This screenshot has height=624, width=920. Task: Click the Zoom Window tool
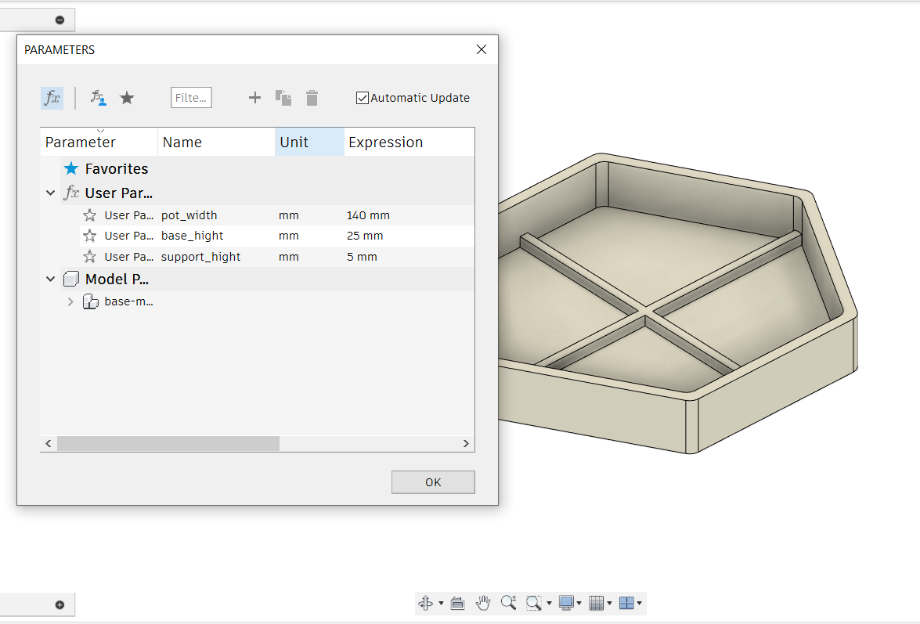point(533,603)
